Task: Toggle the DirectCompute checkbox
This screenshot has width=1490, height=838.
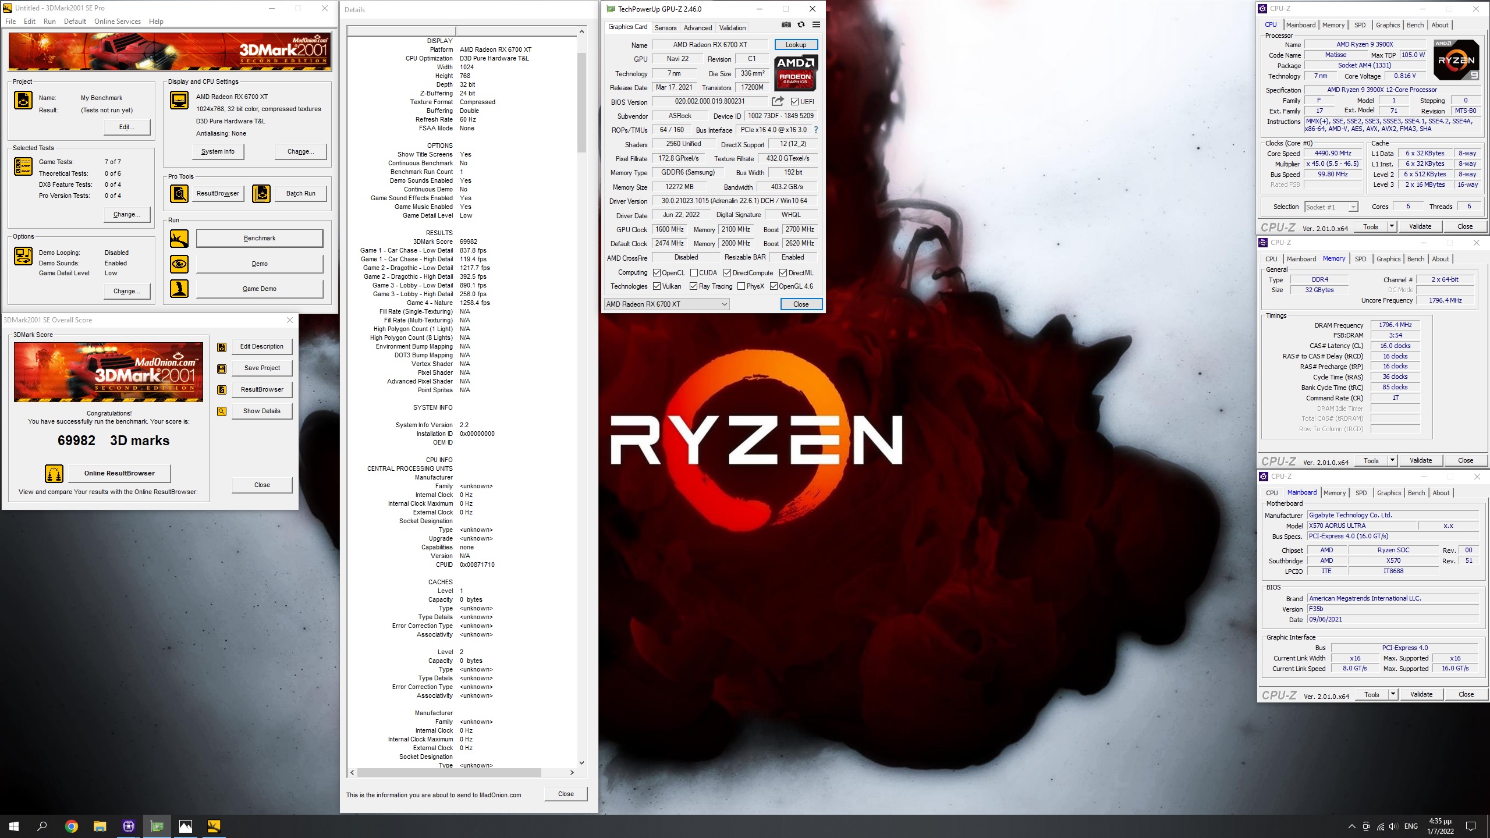Action: click(728, 273)
